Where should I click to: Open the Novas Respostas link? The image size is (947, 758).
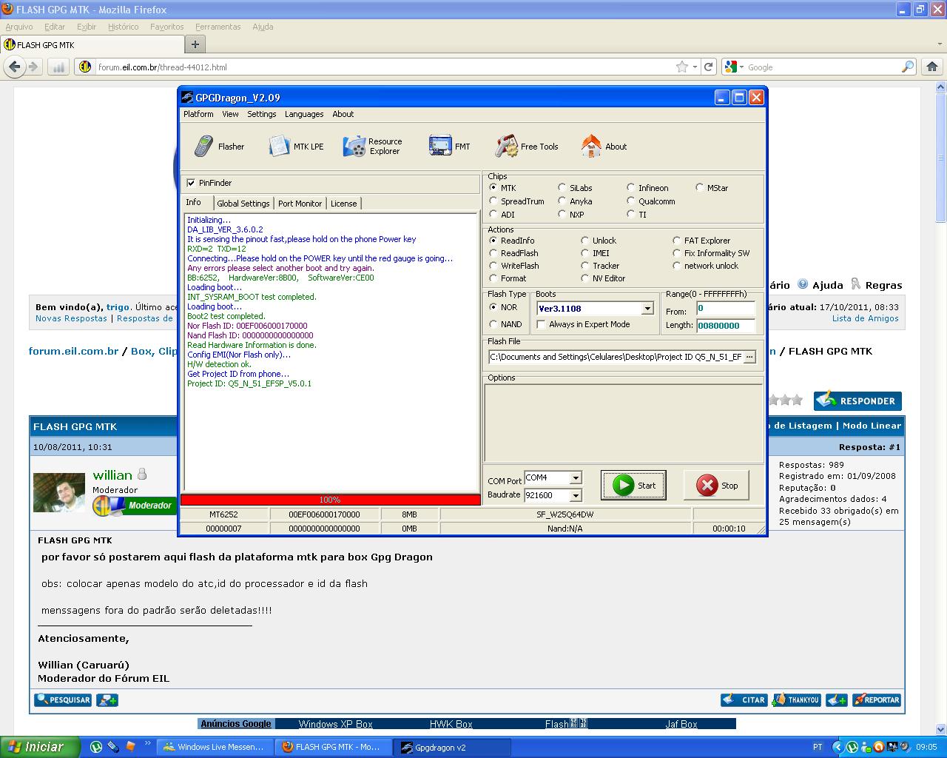point(71,318)
